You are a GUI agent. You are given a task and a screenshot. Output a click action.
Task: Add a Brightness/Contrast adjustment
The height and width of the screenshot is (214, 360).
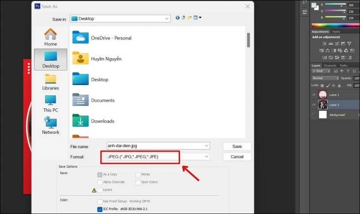click(324, 44)
